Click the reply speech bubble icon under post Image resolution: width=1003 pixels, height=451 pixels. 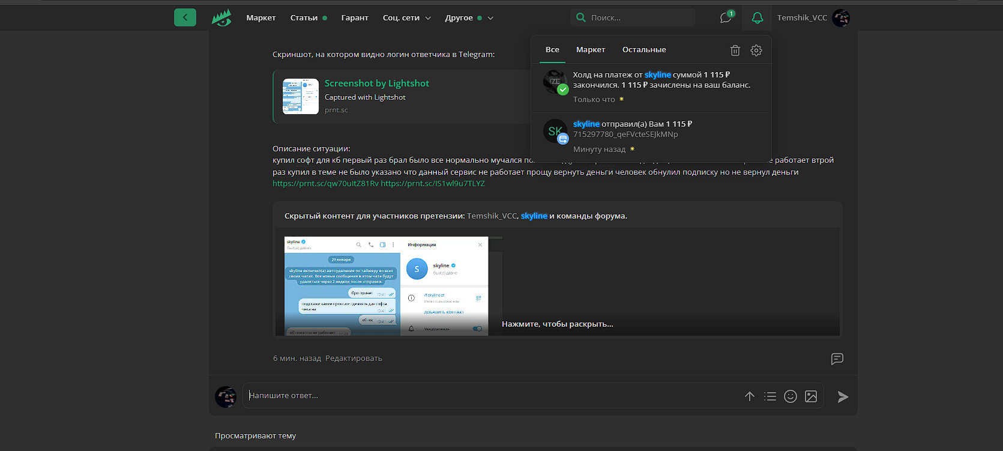(x=837, y=359)
